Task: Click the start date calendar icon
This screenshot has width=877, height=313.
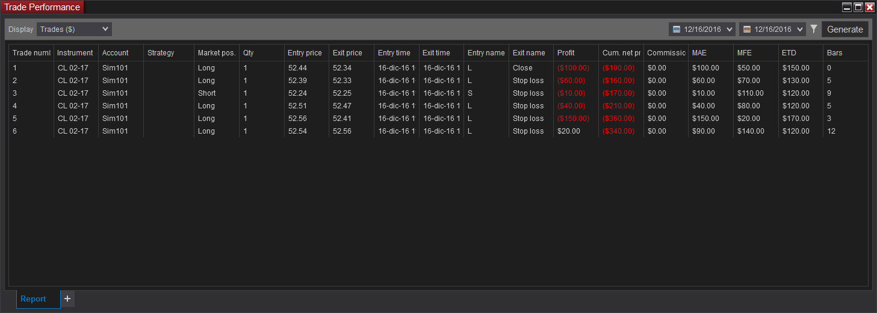Action: pos(677,29)
